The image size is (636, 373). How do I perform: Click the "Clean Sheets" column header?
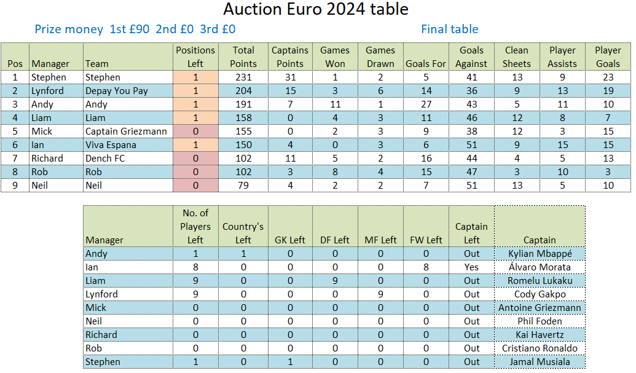point(517,57)
